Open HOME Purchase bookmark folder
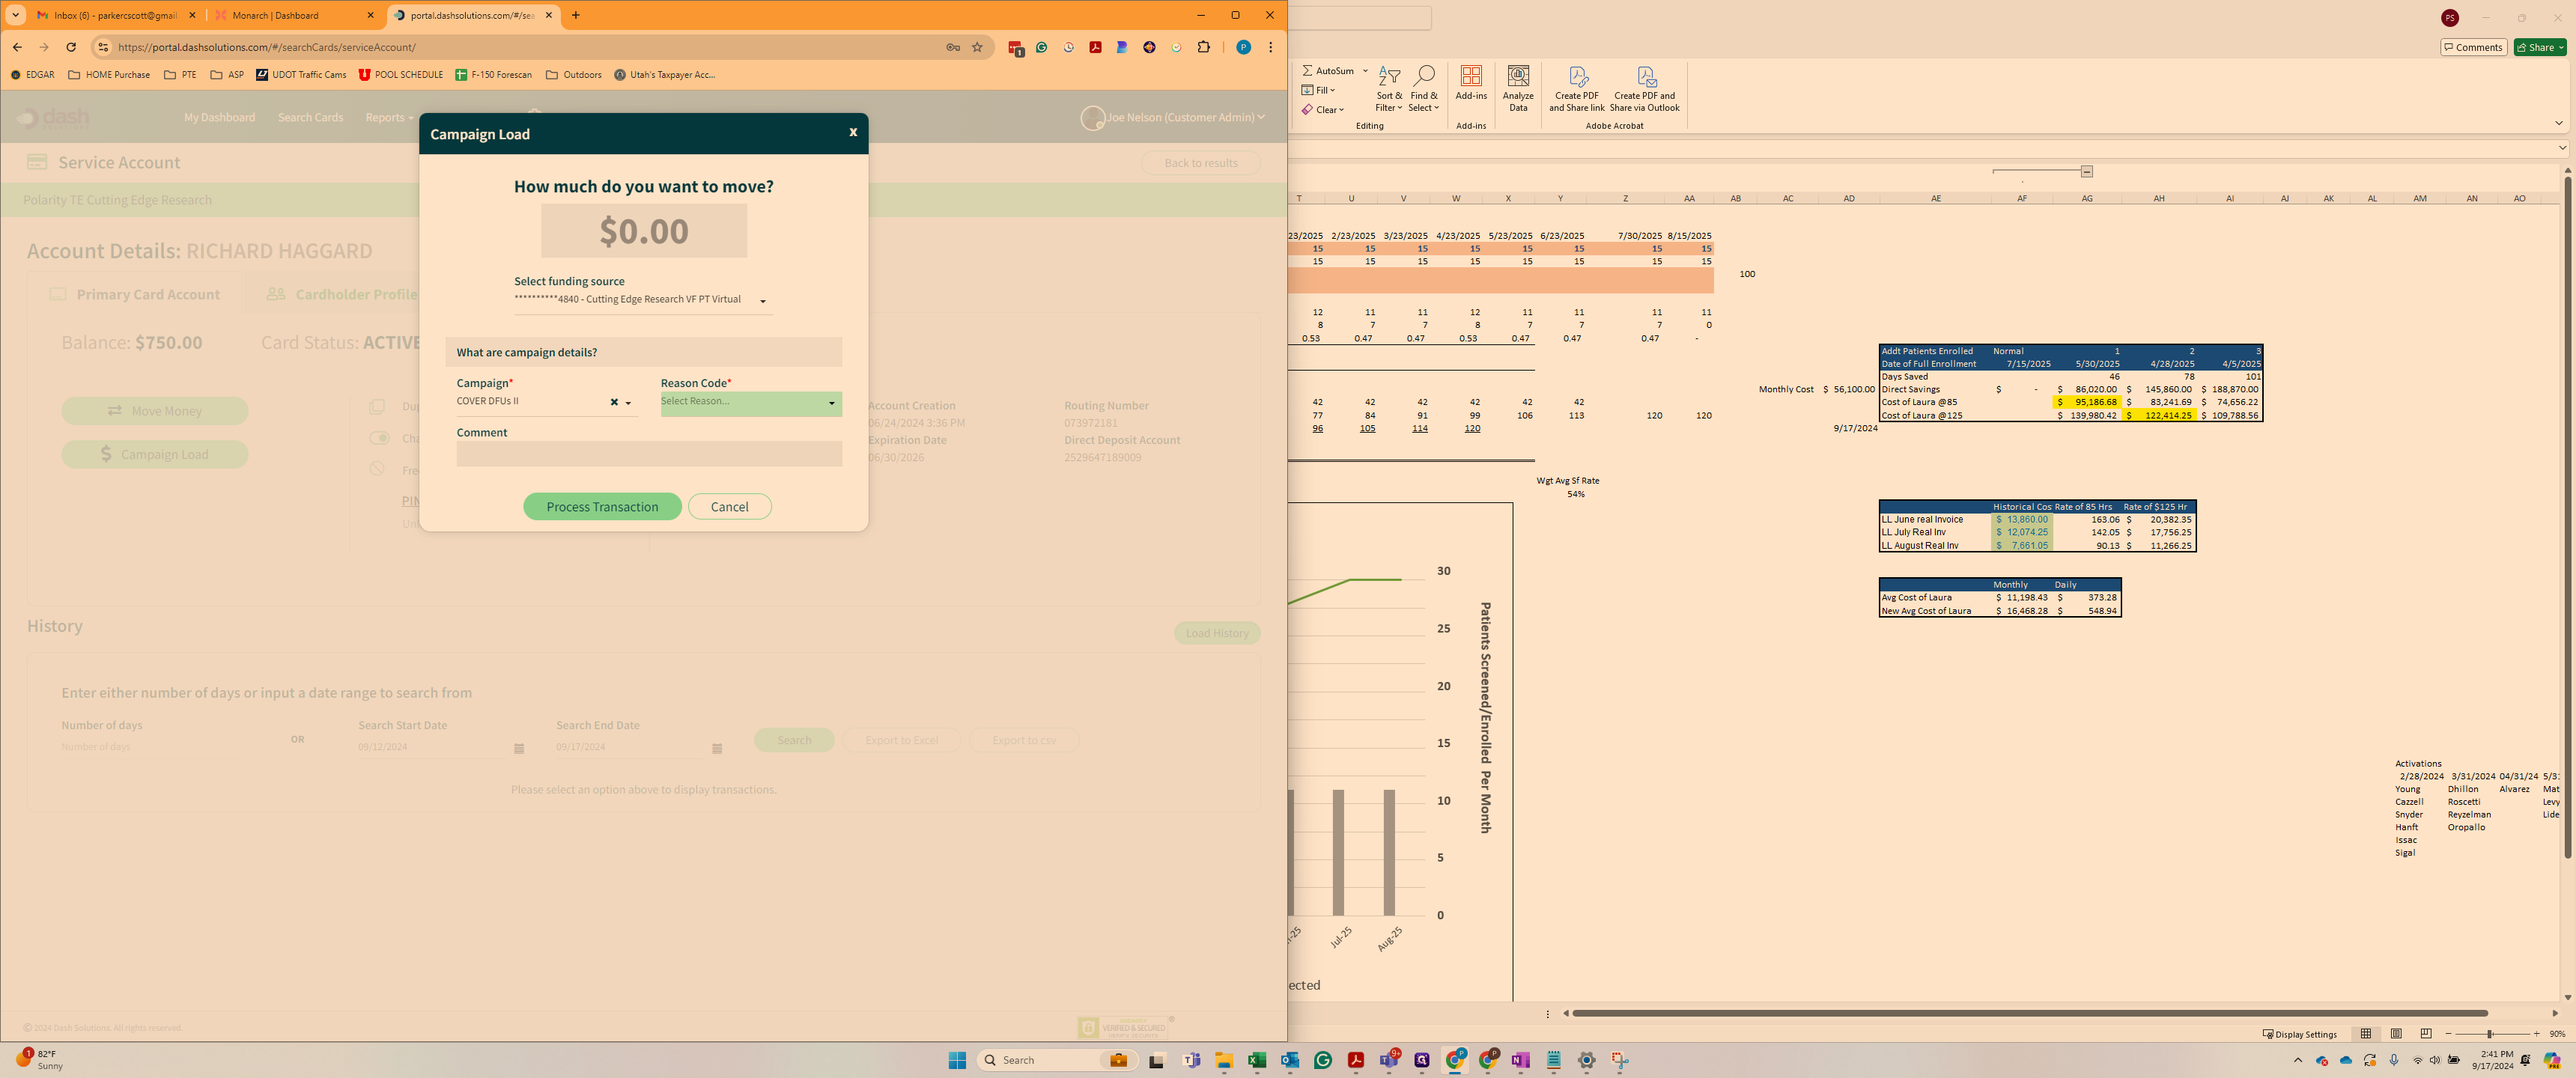Image resolution: width=2576 pixels, height=1078 pixels. pyautogui.click(x=109, y=75)
